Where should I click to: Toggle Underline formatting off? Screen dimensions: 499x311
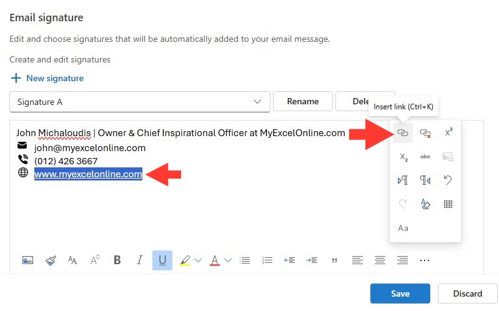[x=162, y=260]
